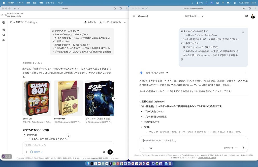
Task: Click the input source A icon in menu bar
Action: click(211, 3)
